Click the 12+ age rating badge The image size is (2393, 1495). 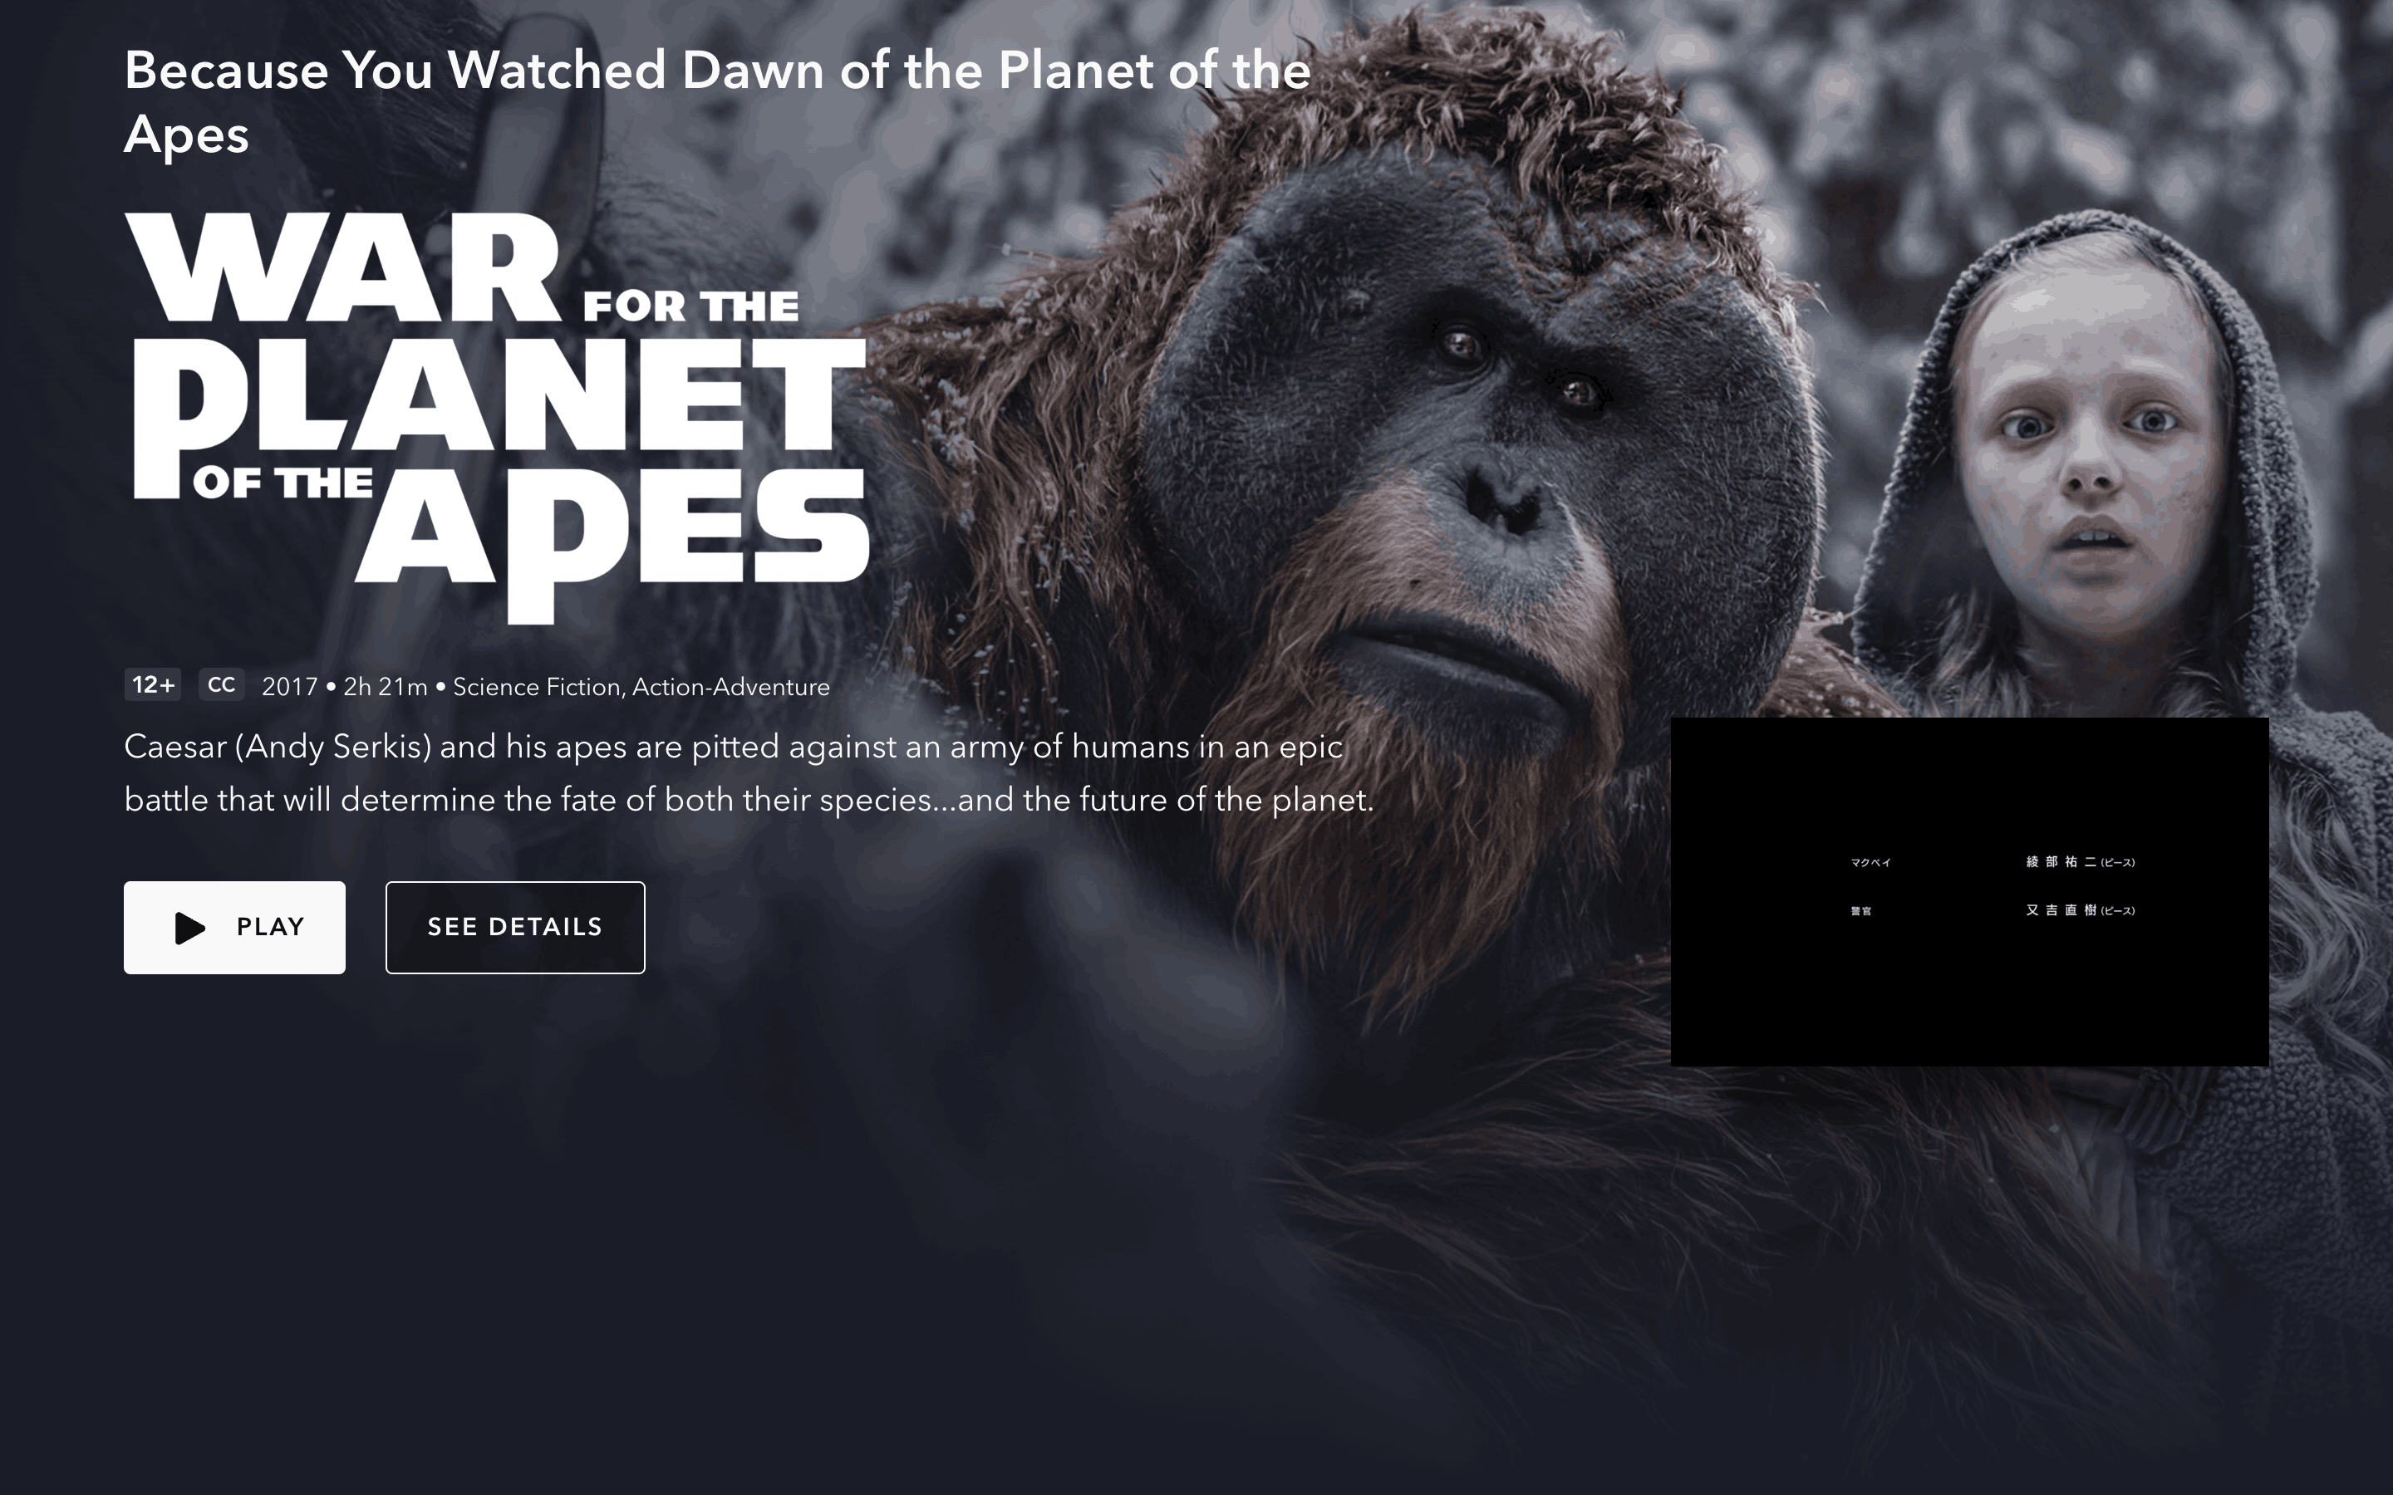pyautogui.click(x=152, y=684)
